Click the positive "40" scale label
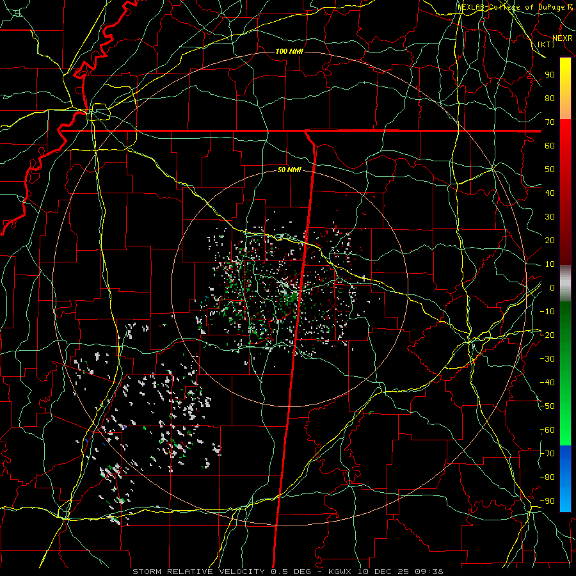The width and height of the screenshot is (576, 576). [x=550, y=193]
